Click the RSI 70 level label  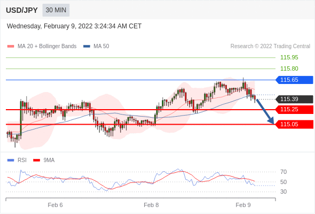point(283,172)
